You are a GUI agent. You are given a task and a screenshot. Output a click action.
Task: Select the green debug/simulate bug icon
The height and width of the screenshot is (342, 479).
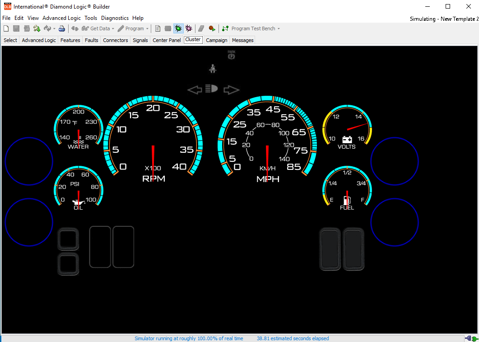[x=178, y=28]
